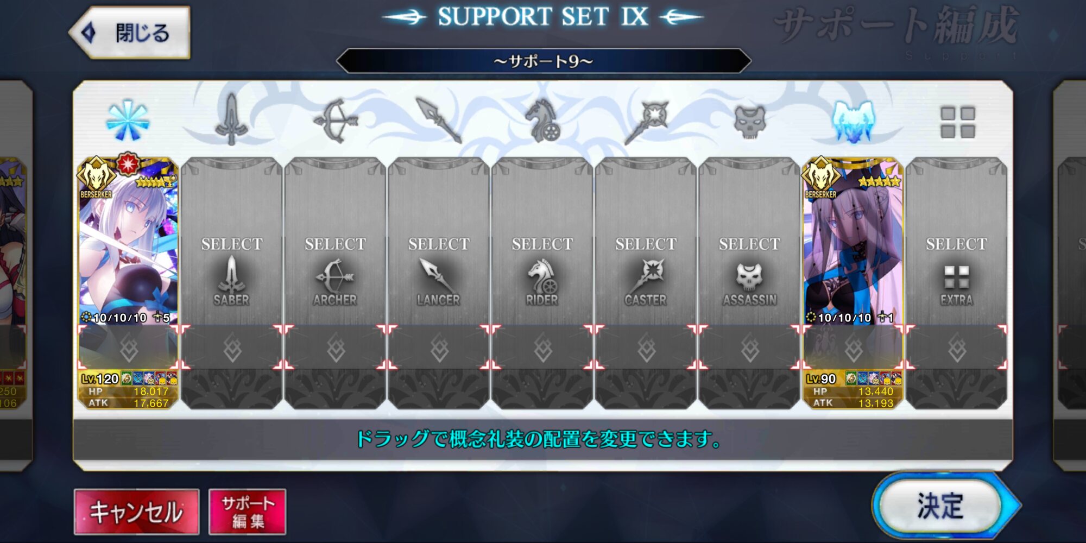Click the サポート編集 support edit button
This screenshot has width=1086, height=543.
pos(248,512)
